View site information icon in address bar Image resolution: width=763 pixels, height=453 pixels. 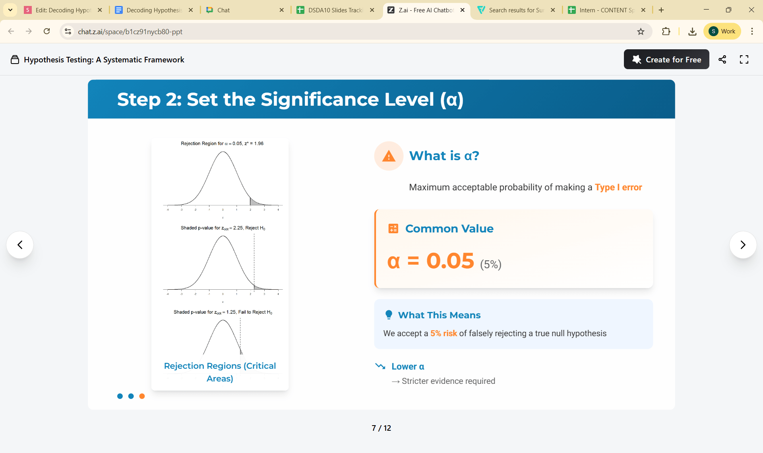click(68, 31)
